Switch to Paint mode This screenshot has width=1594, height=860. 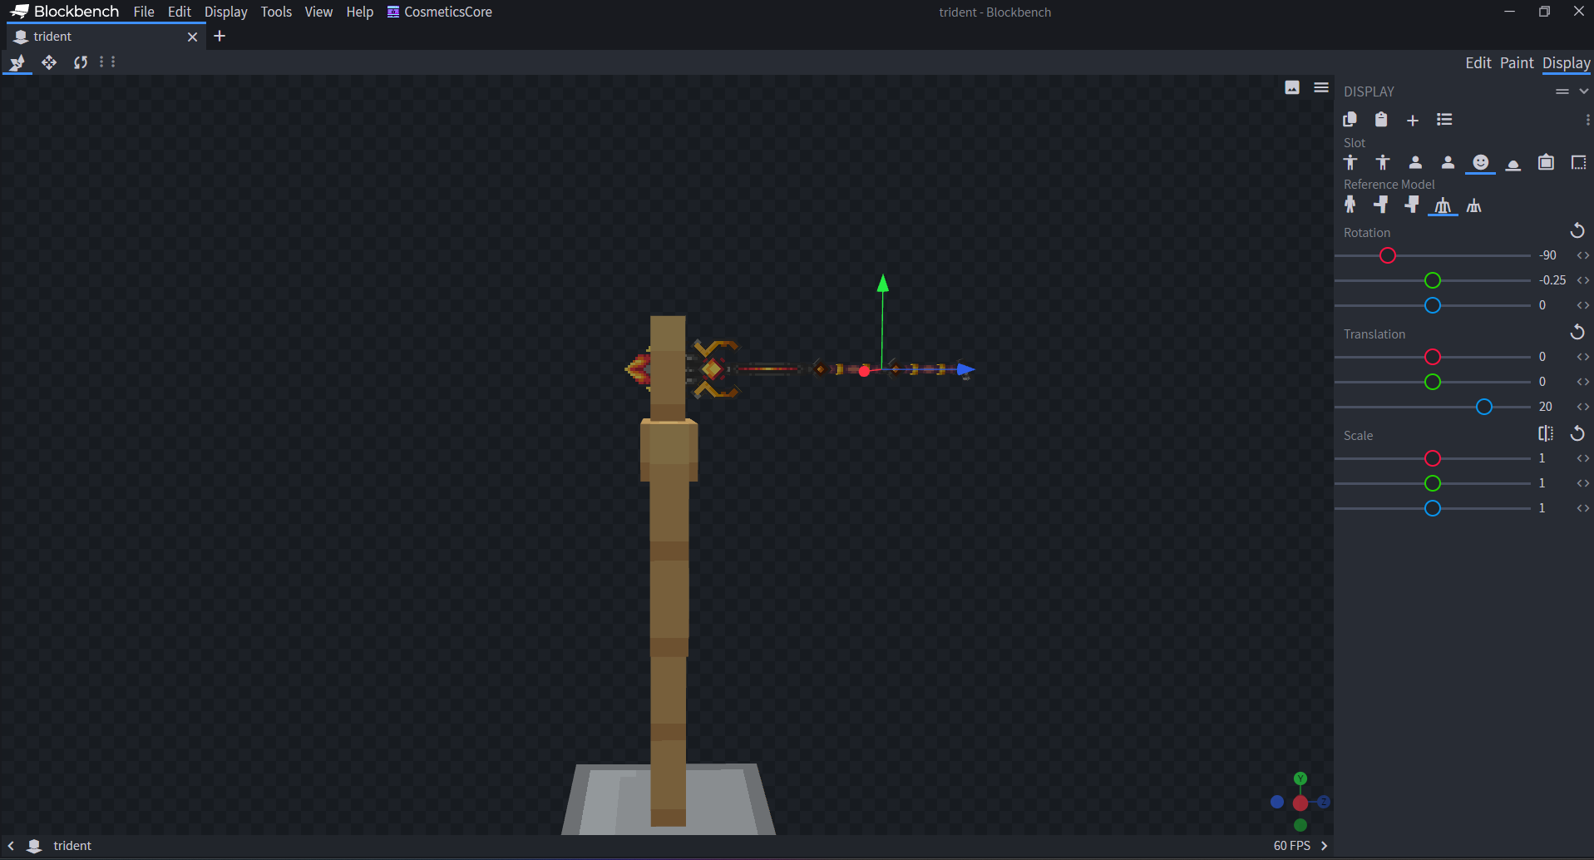1517,62
